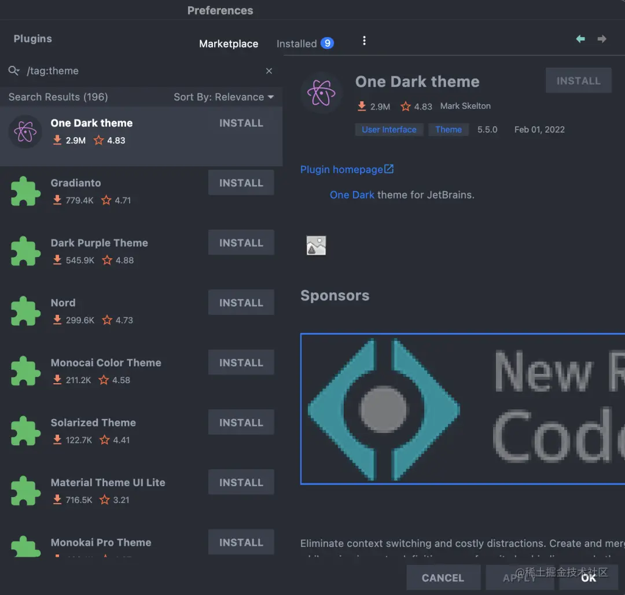Select the Solarized Theme entry name
Image resolution: width=625 pixels, height=595 pixels.
93,423
